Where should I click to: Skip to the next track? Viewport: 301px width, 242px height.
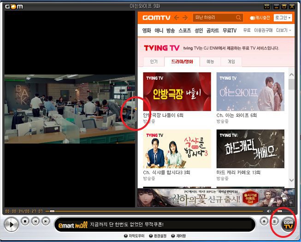point(45,222)
